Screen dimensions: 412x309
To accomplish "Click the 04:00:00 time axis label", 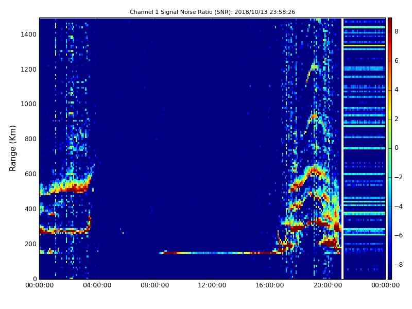I will (97, 285).
